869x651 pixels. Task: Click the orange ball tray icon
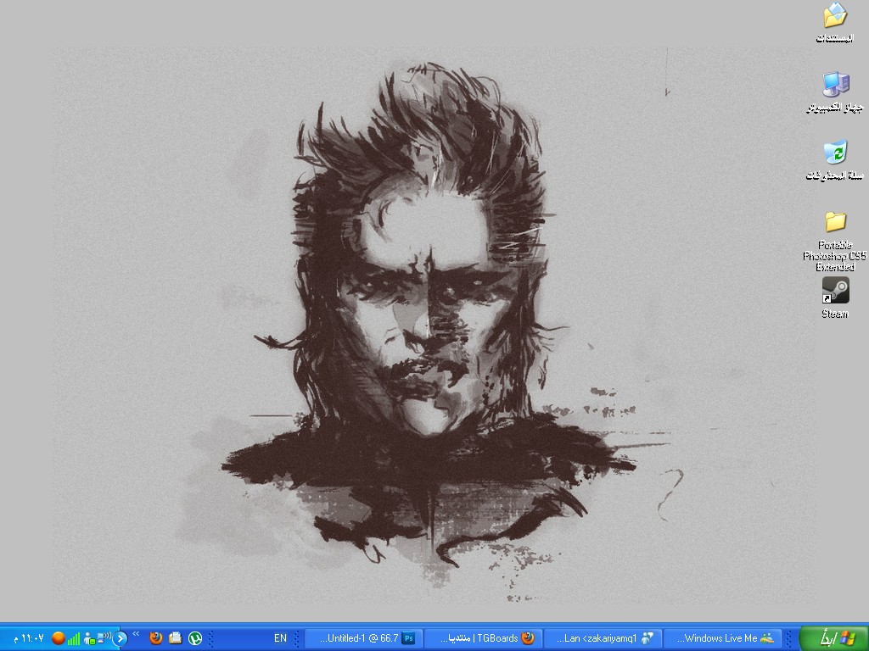pos(59,639)
